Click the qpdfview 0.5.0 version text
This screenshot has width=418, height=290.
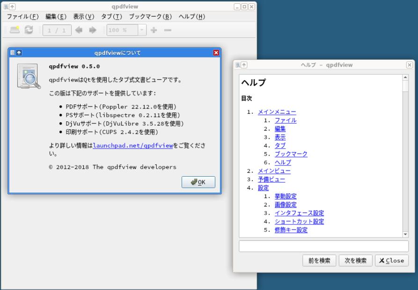click(x=74, y=66)
